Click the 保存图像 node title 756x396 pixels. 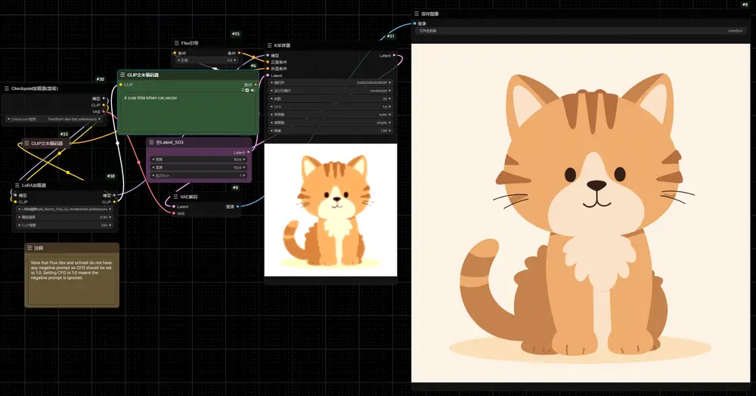[430, 14]
